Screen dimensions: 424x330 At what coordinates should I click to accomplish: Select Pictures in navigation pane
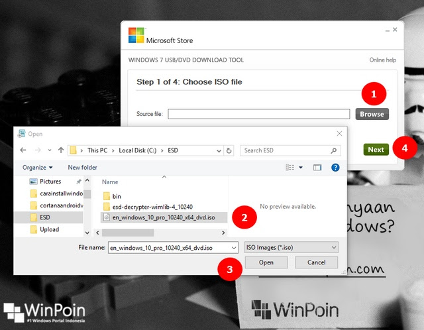point(50,181)
